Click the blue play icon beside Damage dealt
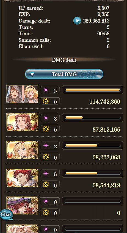Viewport: 127px width, 233px height. coord(77,21)
